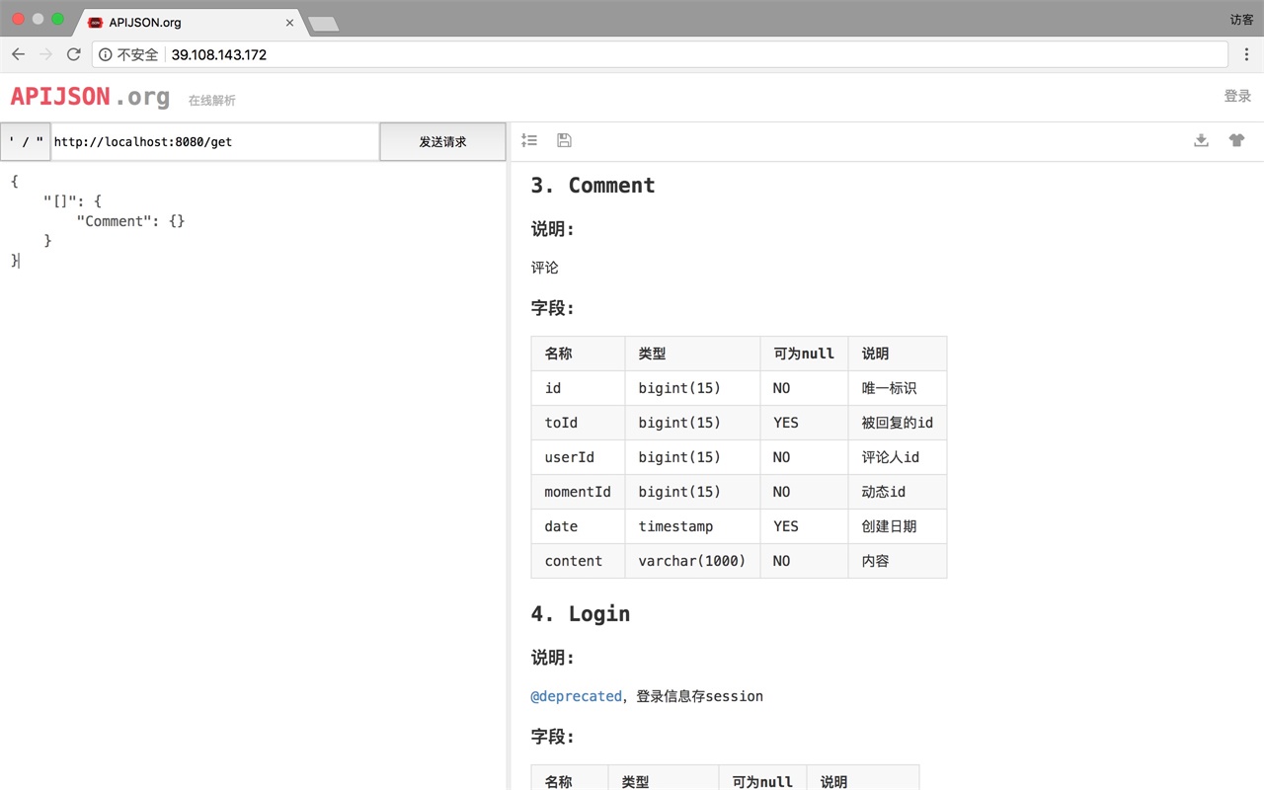This screenshot has width=1264, height=790.
Task: Click the URL field with localhost:8080/get
Action: click(214, 141)
